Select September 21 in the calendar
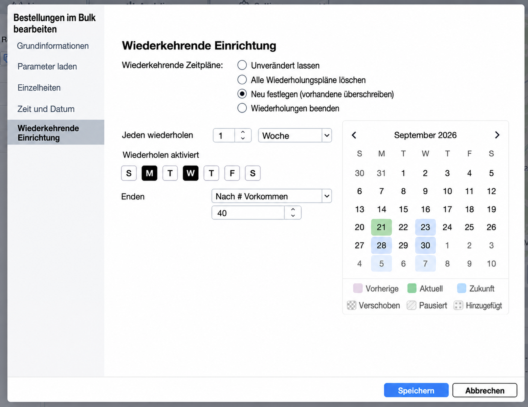Screen dimensions: 528x407 click(x=381, y=227)
